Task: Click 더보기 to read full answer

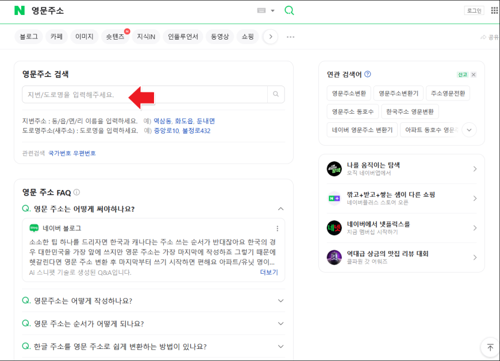Action: pyautogui.click(x=269, y=272)
